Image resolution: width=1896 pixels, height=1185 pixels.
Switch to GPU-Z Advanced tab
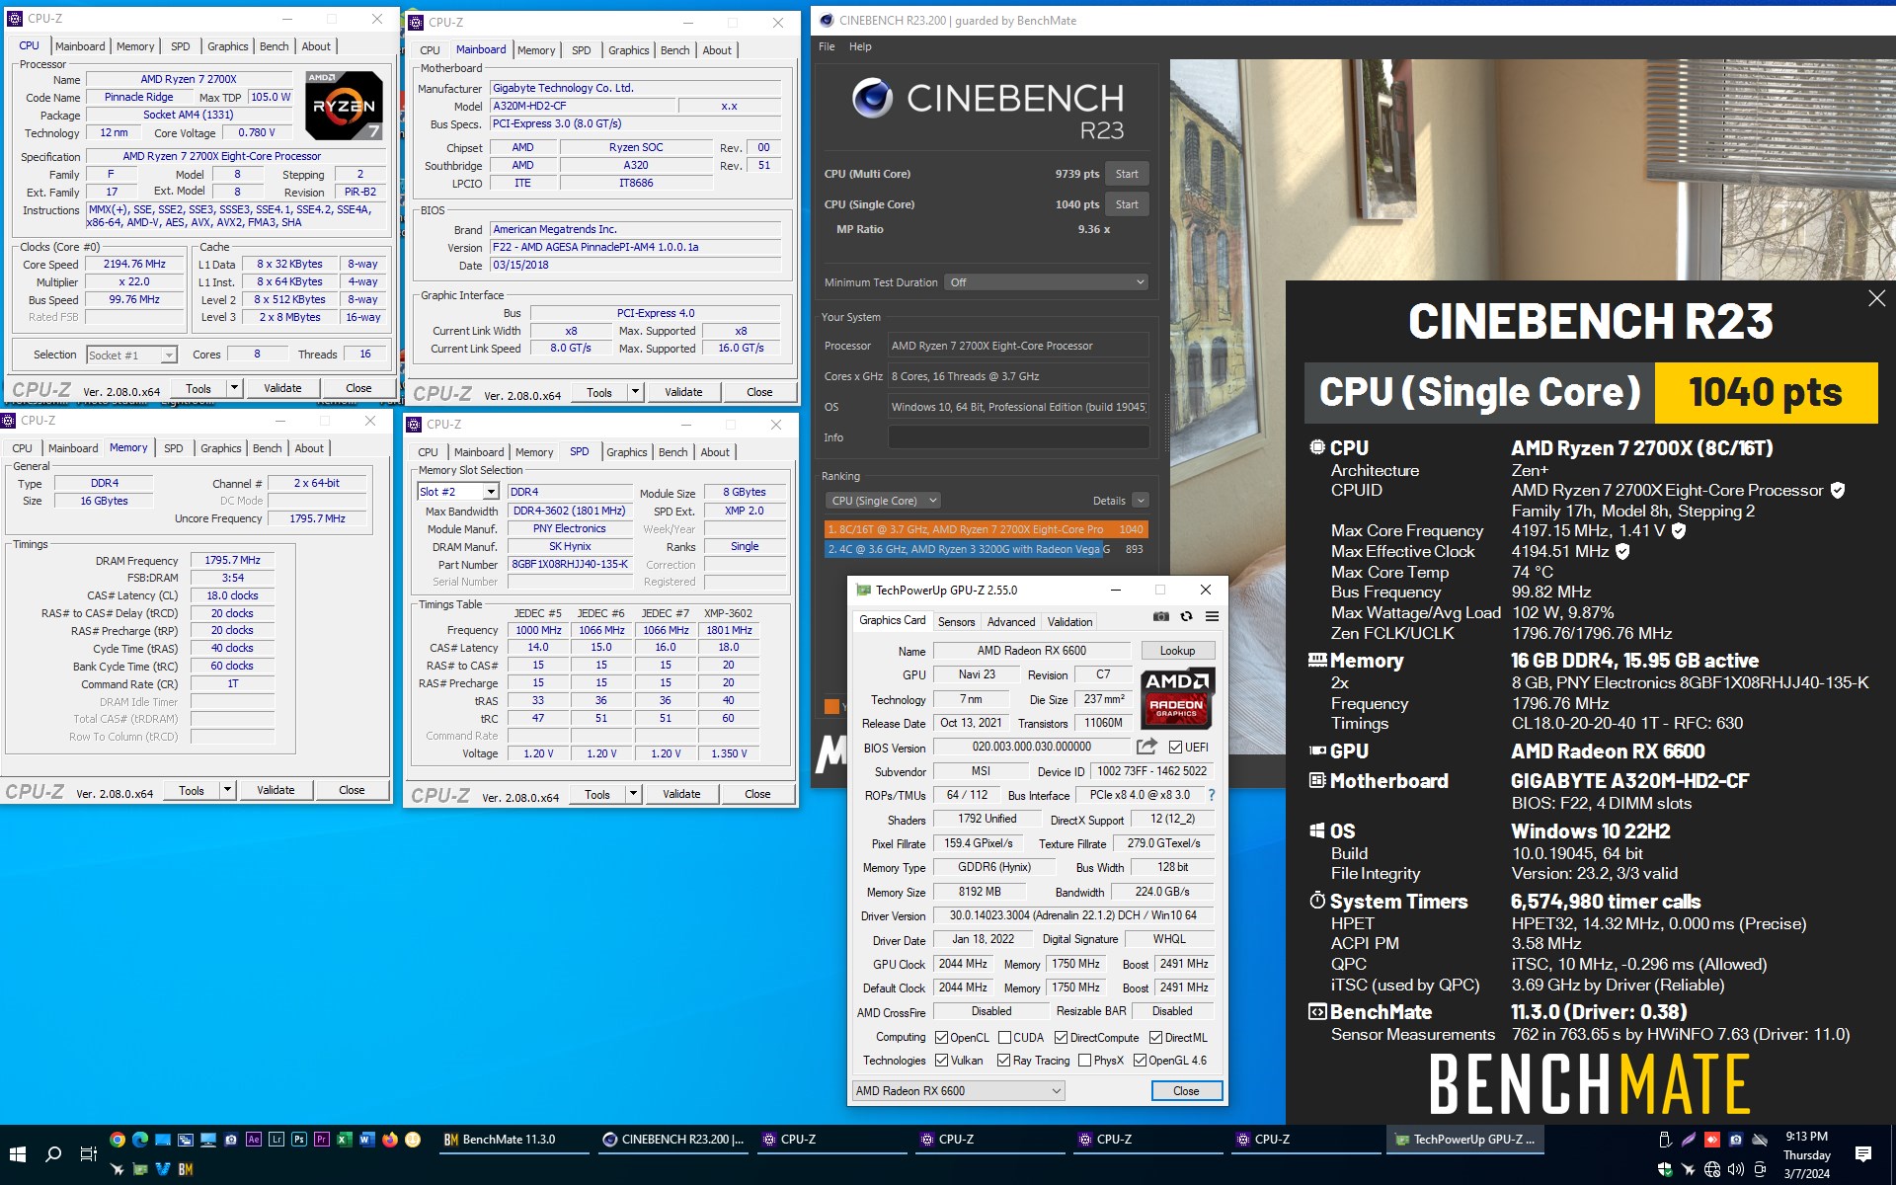(x=1011, y=622)
